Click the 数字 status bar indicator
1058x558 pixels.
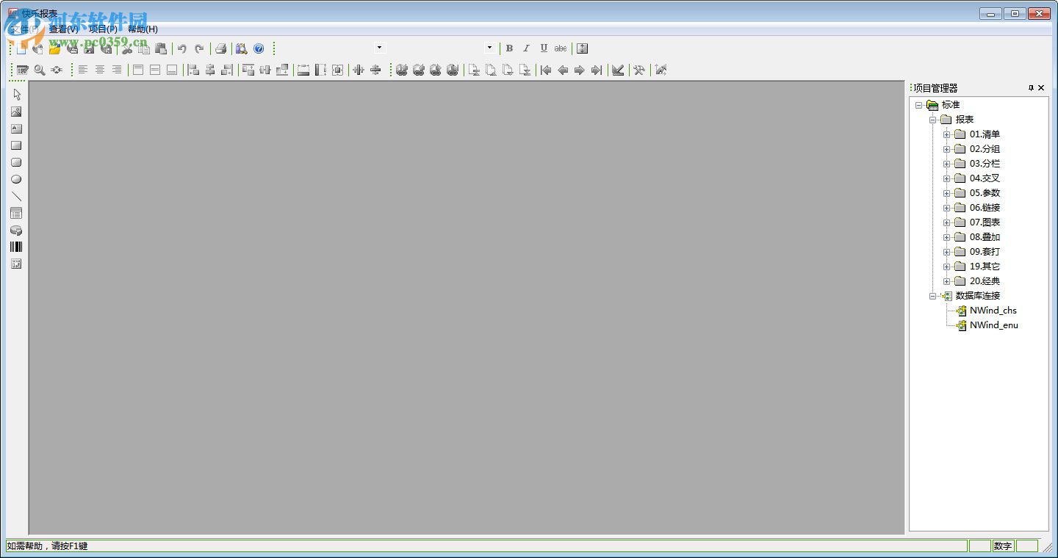[x=1003, y=546]
